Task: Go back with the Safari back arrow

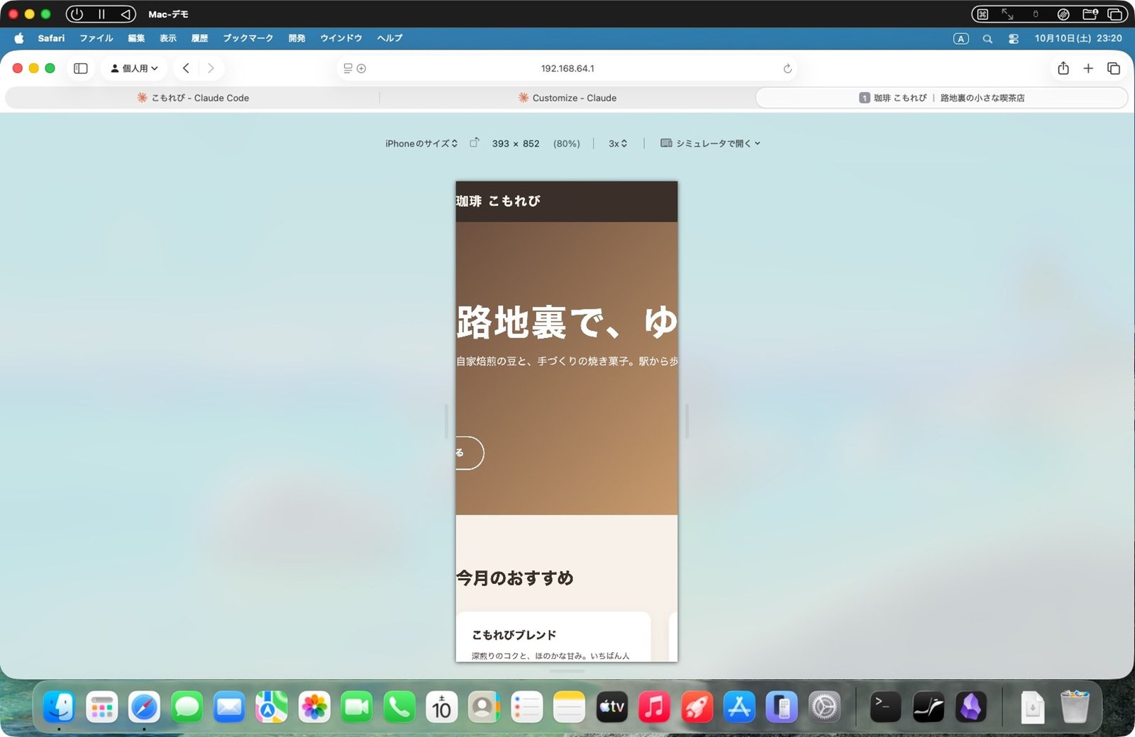Action: click(x=186, y=69)
